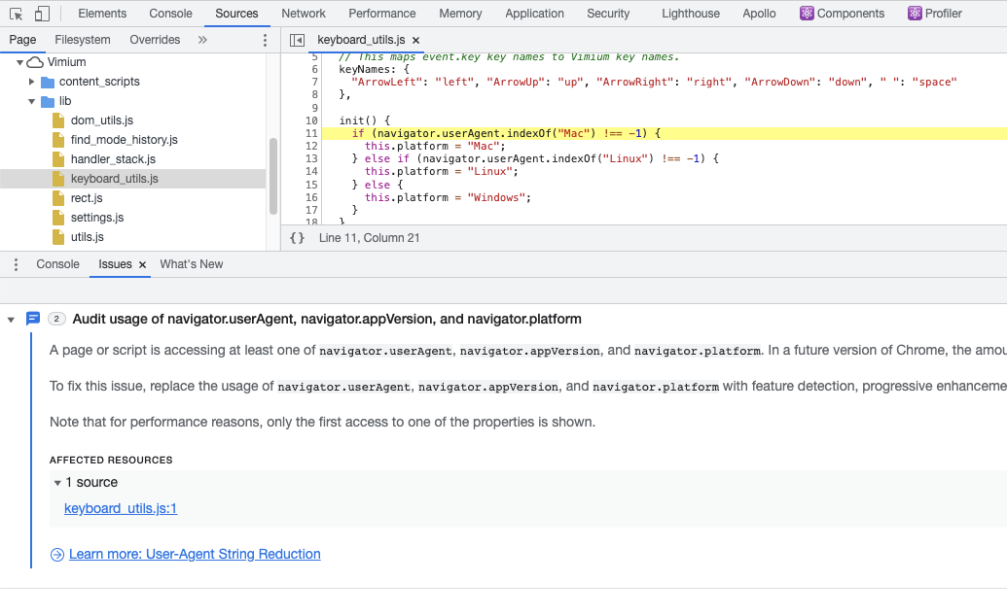The width and height of the screenshot is (1007, 616).
Task: Open dom_utils.js in the file tree
Action: click(102, 120)
